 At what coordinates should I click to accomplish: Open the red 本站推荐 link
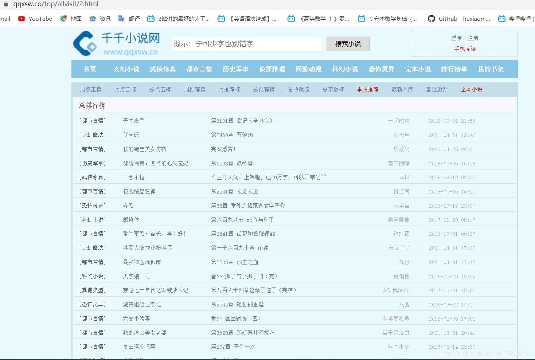pyautogui.click(x=368, y=89)
